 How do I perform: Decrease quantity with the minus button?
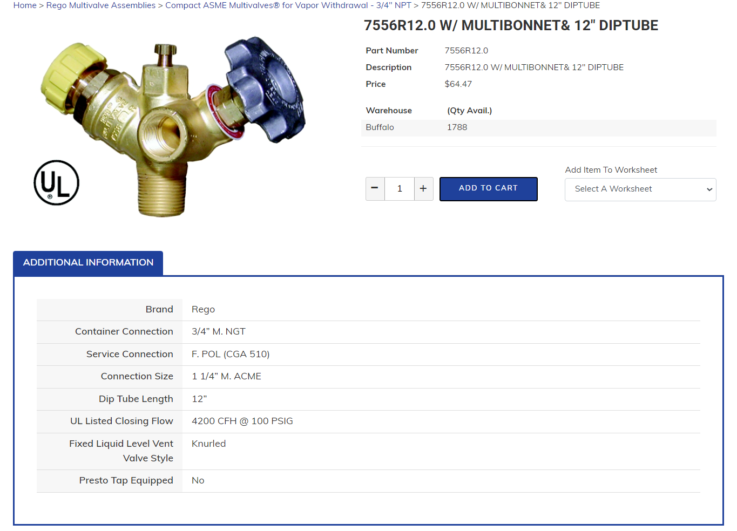[375, 189]
